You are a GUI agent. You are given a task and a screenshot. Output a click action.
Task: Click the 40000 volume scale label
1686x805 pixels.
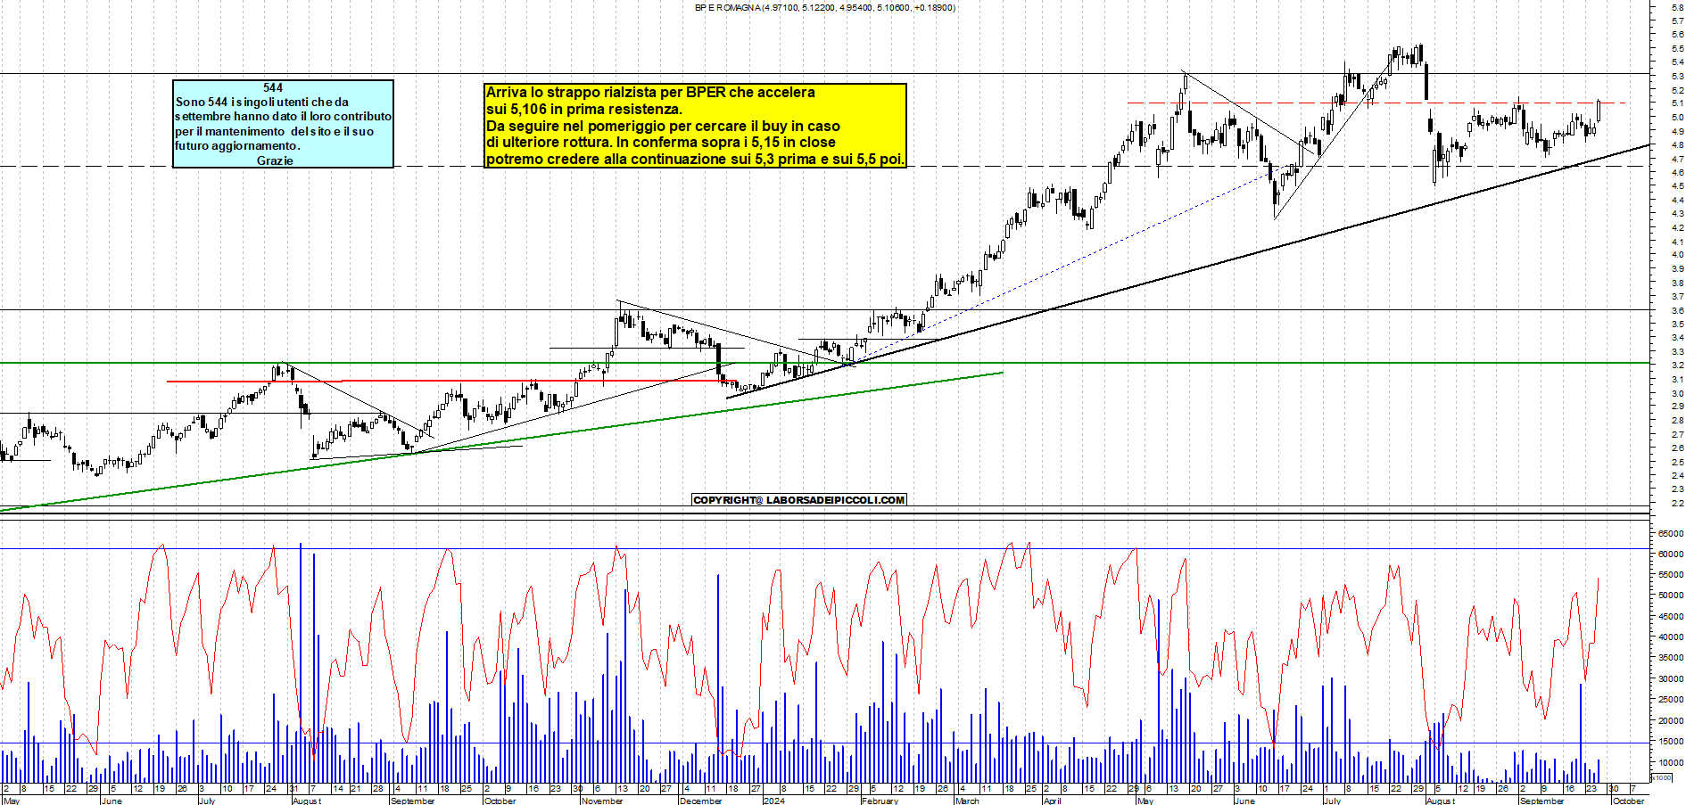tap(1671, 637)
